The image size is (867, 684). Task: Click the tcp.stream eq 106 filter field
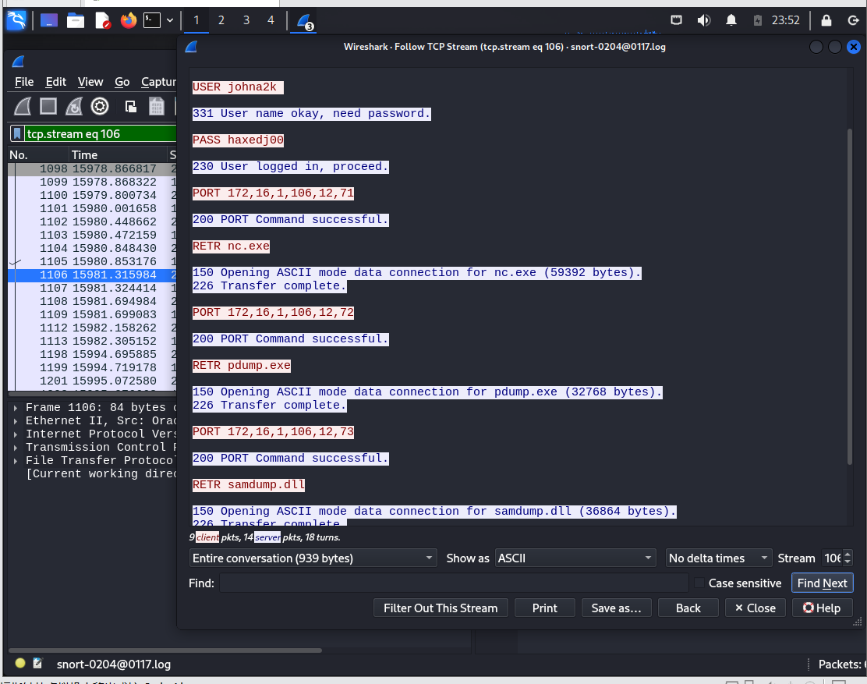click(x=101, y=134)
